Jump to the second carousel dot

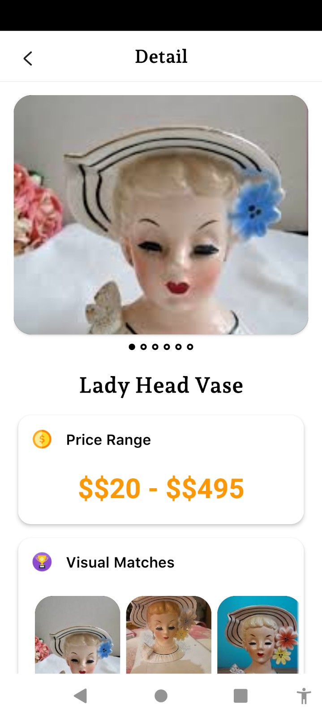click(143, 346)
